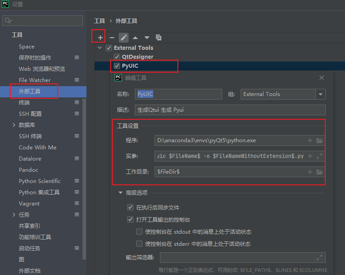This screenshot has height=275, width=345.
Task: Click the project-level icon beside File Watcher
Action: click(77, 80)
